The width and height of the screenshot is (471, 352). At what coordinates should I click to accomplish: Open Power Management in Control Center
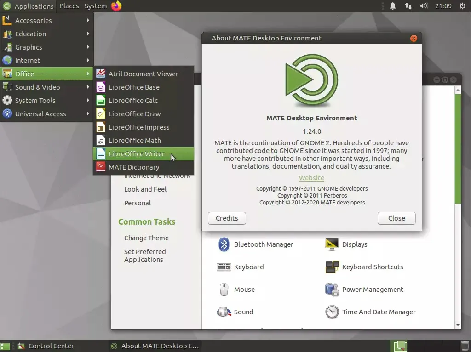(364, 290)
